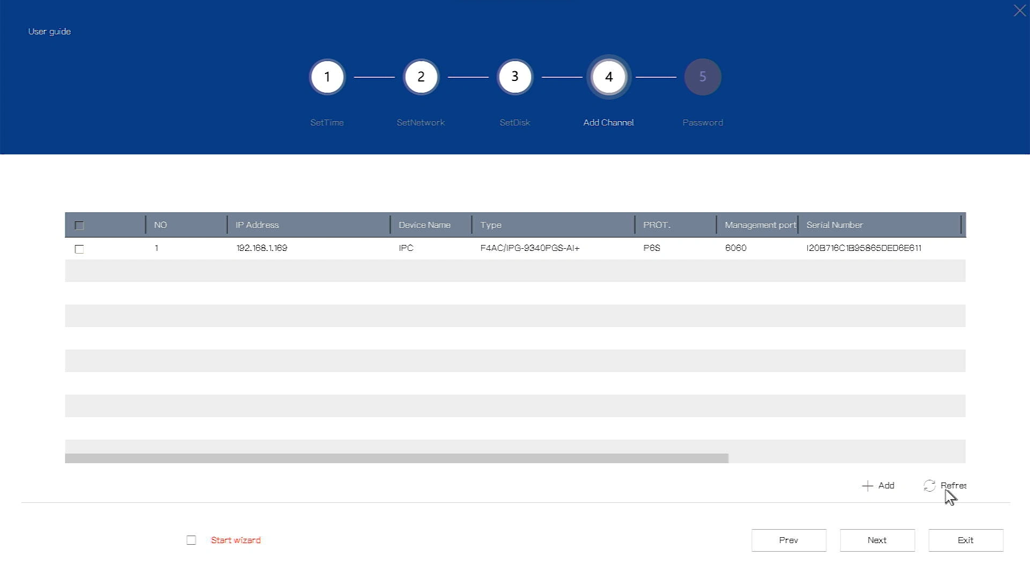Click the Type column header
Screen dimensions: 1030x579
click(490, 225)
